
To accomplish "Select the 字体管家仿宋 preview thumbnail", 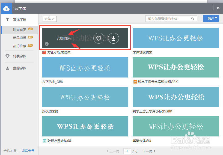I will click(176, 38).
